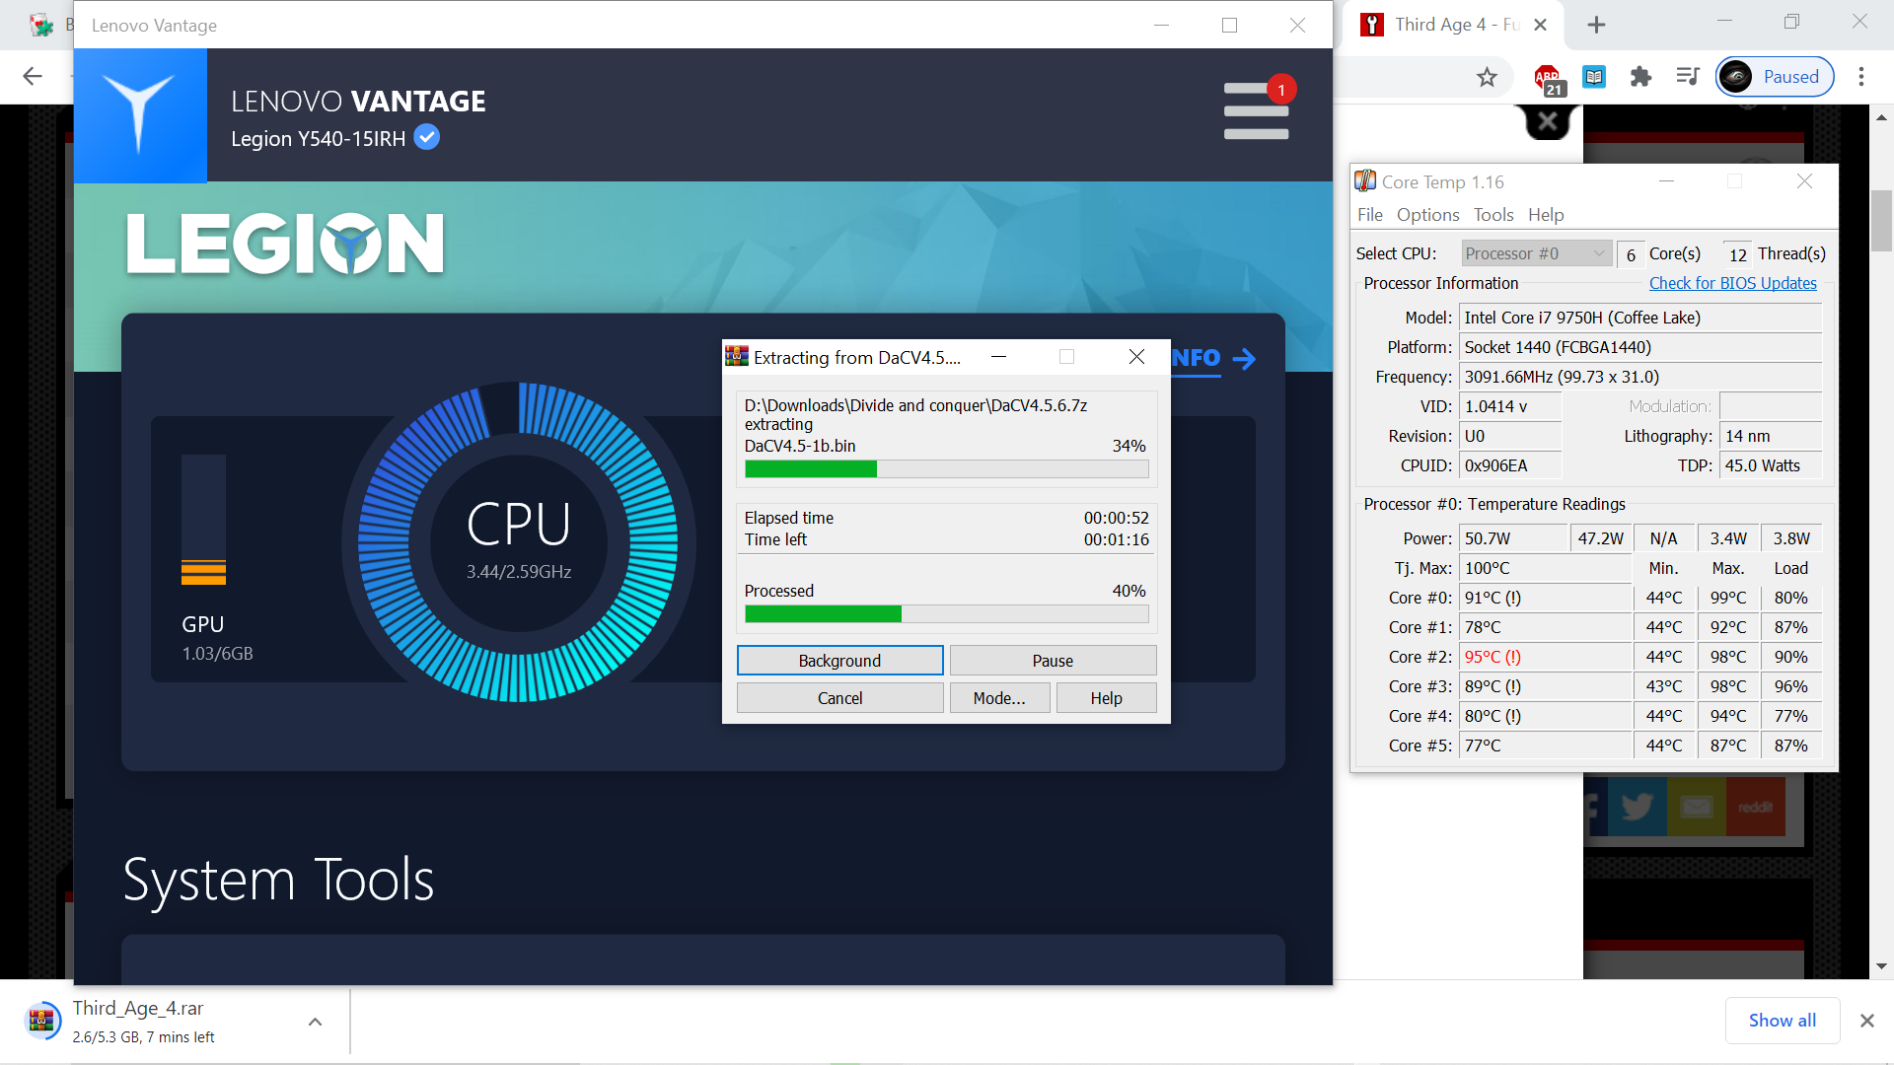The image size is (1894, 1065).
Task: Click the scrollbar down arrow in browser
Action: [x=1881, y=966]
